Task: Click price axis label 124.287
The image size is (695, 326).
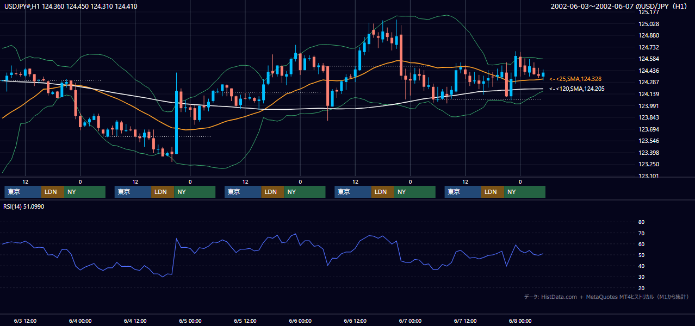Action: click(649, 82)
